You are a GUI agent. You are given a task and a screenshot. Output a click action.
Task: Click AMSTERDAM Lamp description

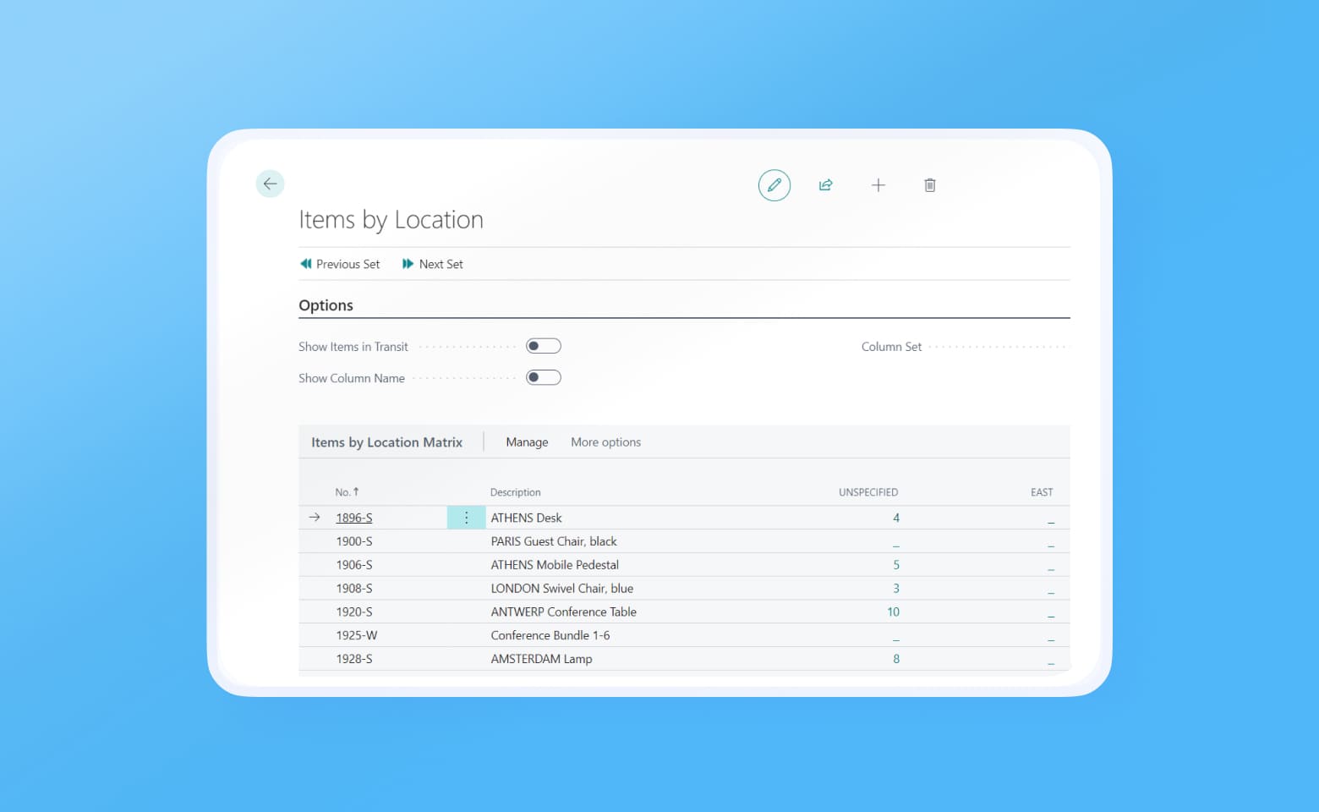pyautogui.click(x=541, y=659)
